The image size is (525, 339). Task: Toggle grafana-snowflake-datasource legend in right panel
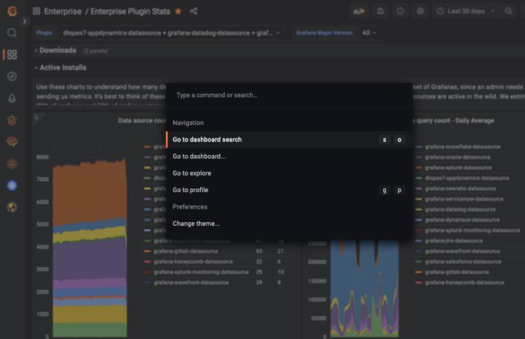point(462,147)
